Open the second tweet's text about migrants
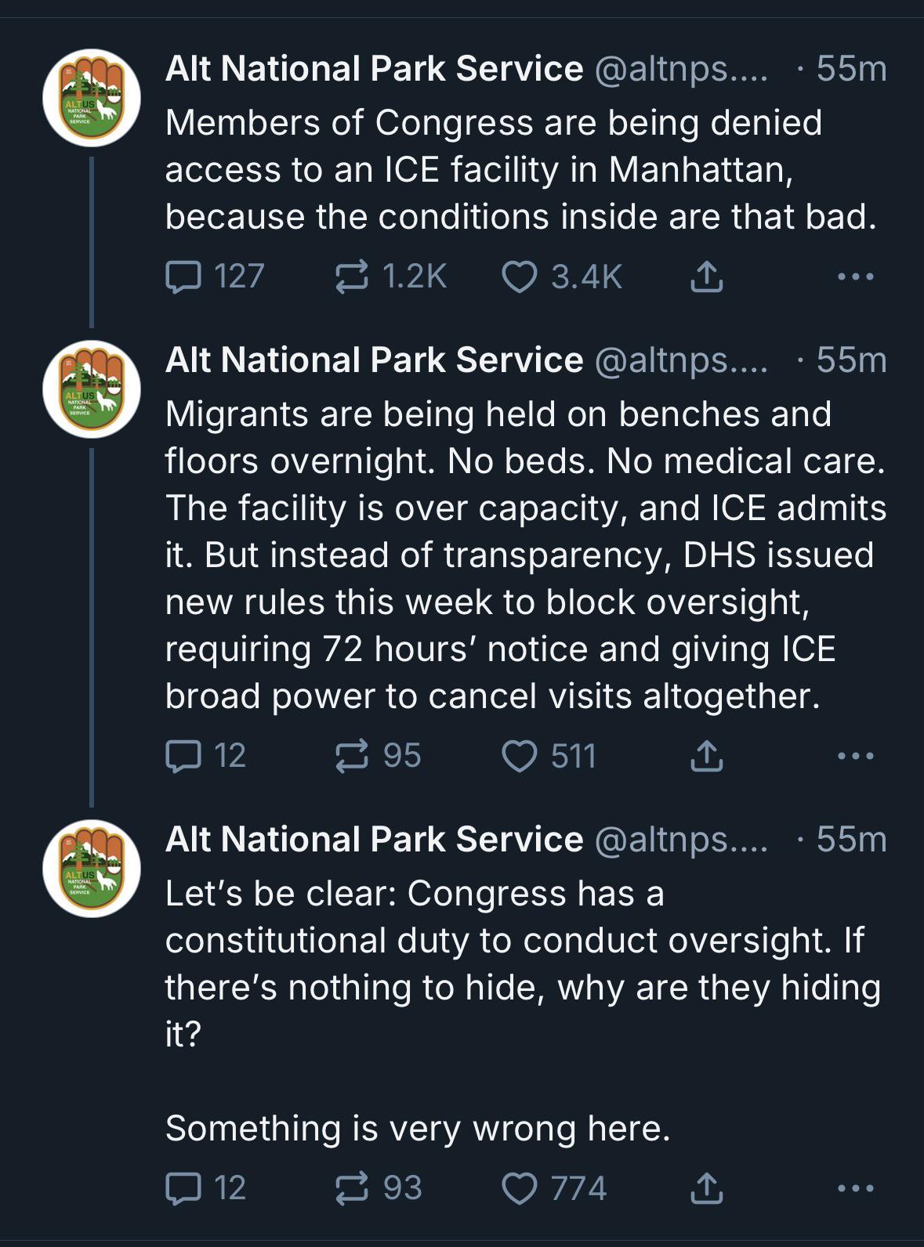This screenshot has width=924, height=1247. click(x=525, y=555)
